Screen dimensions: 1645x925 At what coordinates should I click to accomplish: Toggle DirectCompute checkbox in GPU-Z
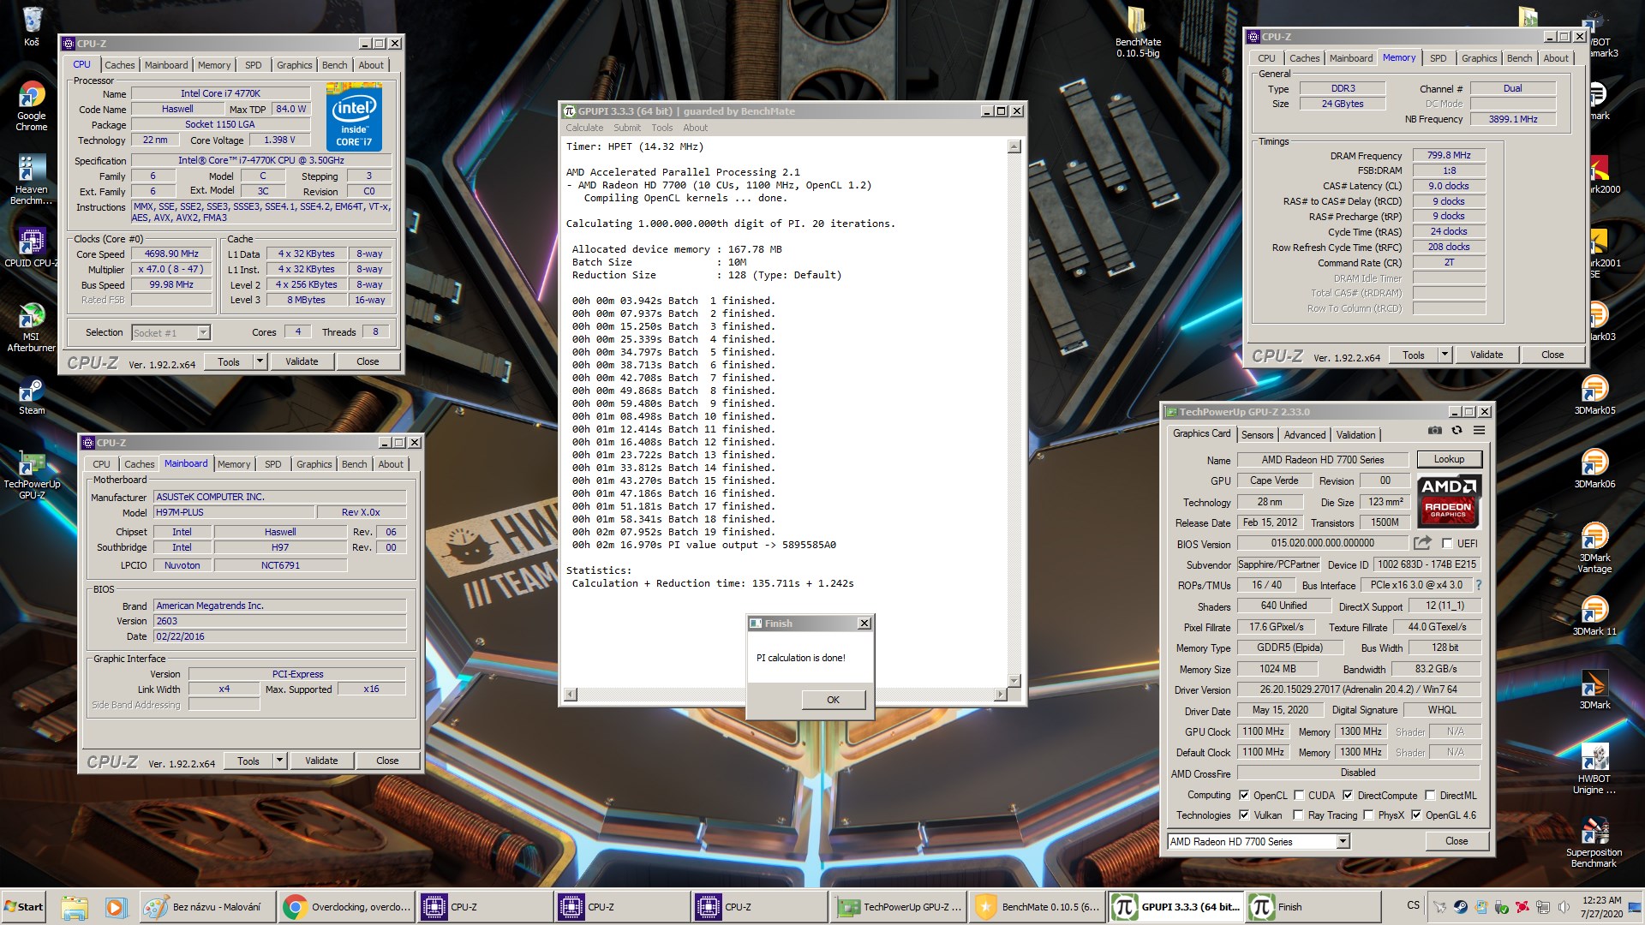click(x=1348, y=796)
